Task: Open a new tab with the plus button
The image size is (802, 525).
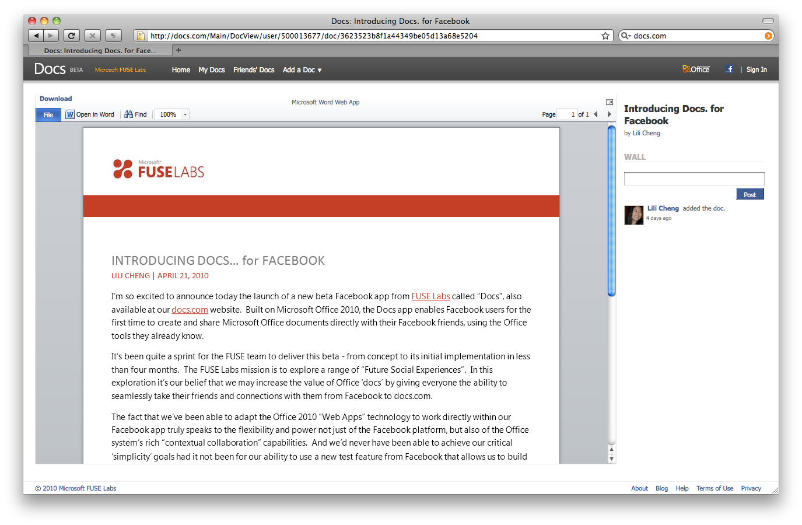Action: pyautogui.click(x=178, y=50)
